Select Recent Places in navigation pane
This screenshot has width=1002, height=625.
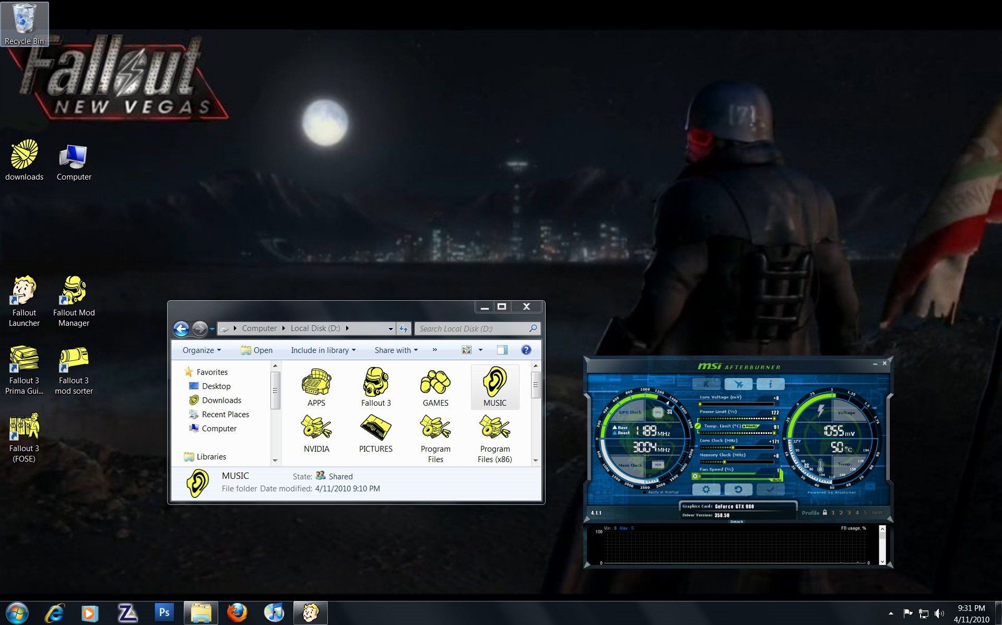point(219,414)
